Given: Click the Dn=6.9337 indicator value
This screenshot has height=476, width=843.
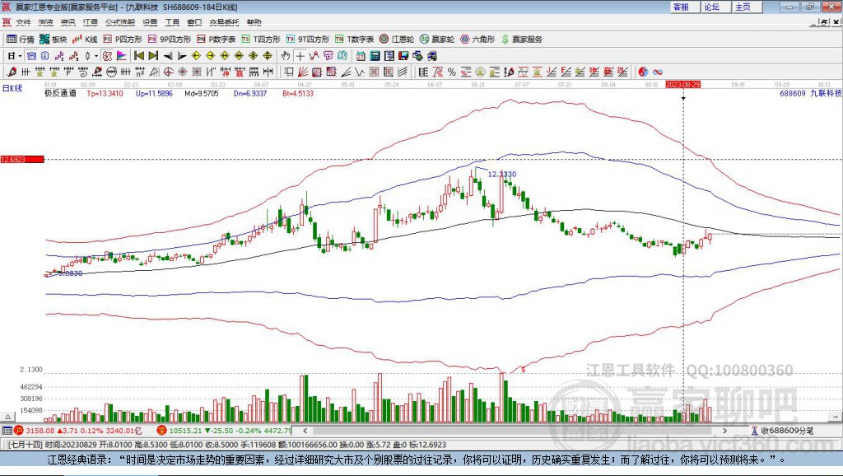Looking at the screenshot, I should coord(250,93).
